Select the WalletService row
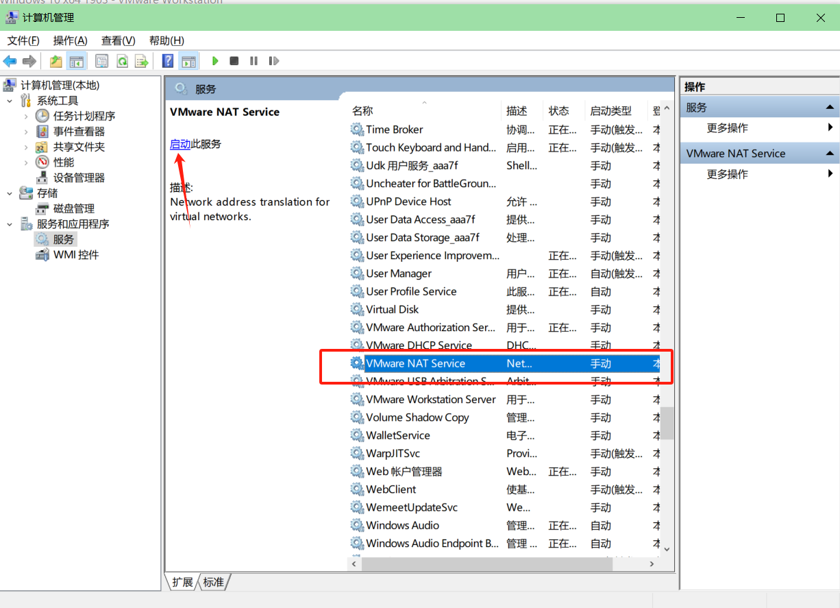The width and height of the screenshot is (840, 608). pyautogui.click(x=505, y=435)
